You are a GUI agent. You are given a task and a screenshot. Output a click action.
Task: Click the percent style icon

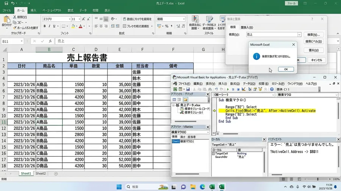click(x=167, y=26)
